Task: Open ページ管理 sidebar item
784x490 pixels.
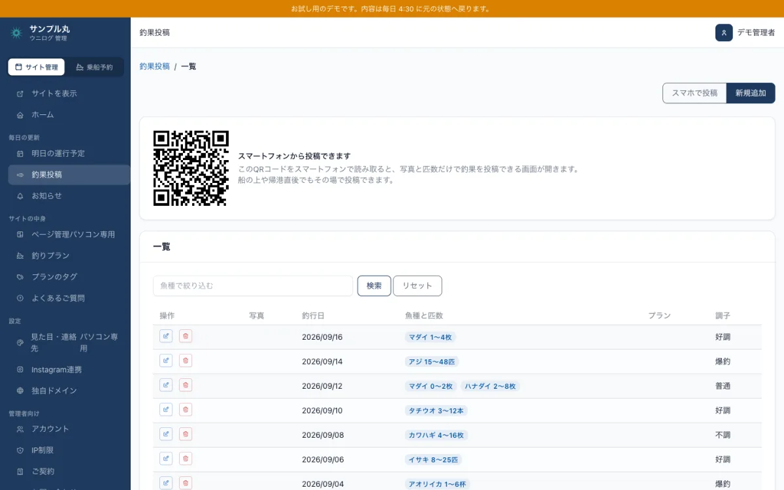Action: (69, 235)
